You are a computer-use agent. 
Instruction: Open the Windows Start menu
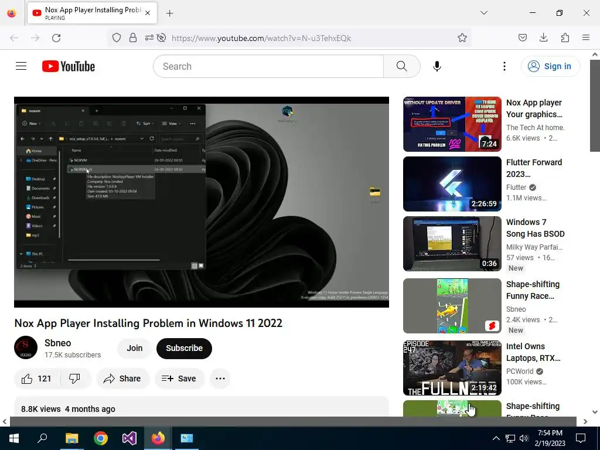pyautogui.click(x=14, y=438)
